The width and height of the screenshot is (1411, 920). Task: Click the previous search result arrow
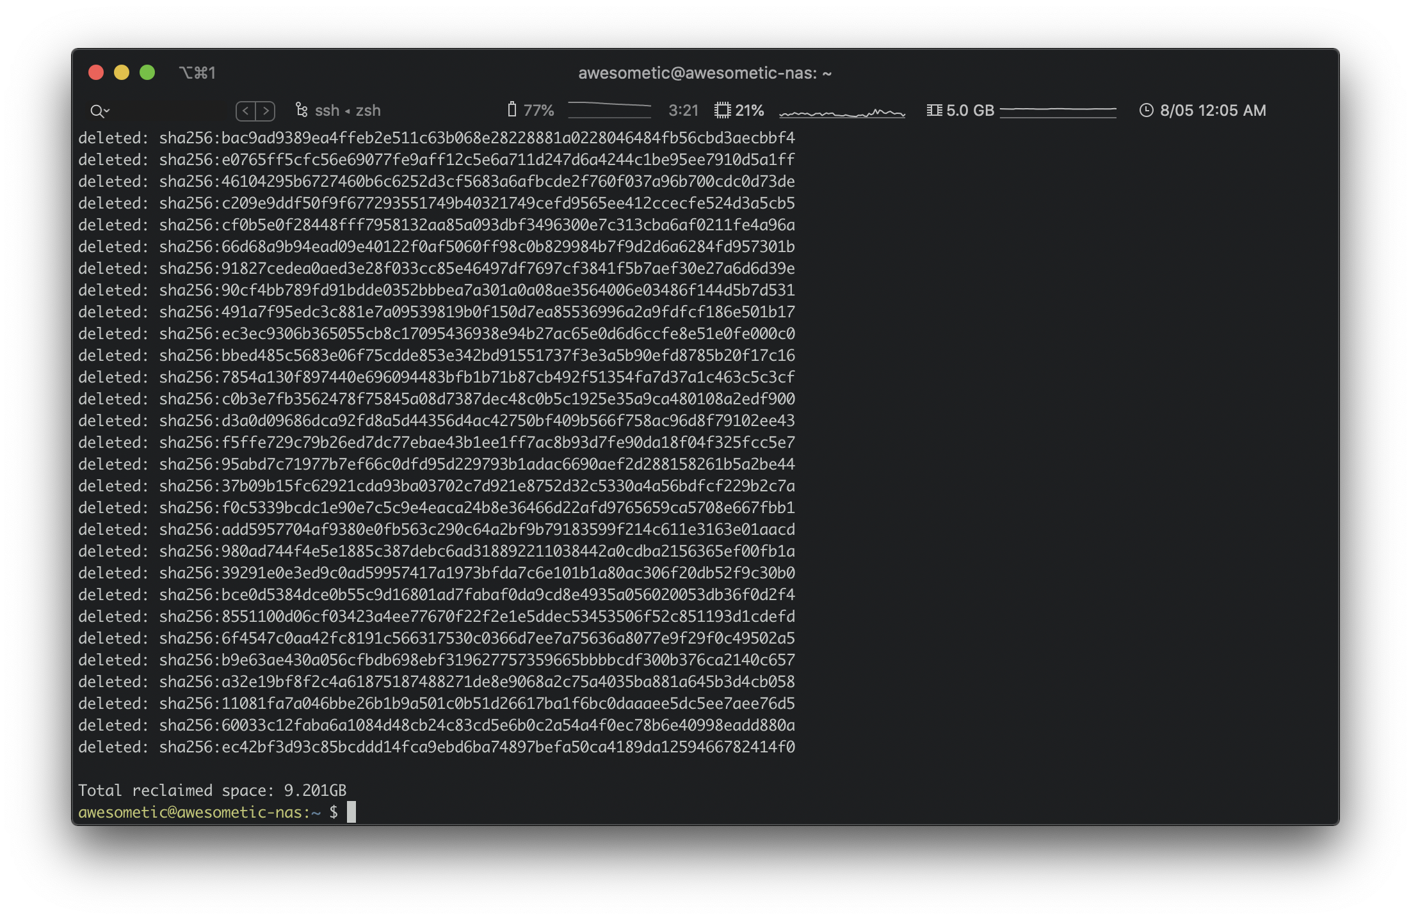click(x=246, y=111)
